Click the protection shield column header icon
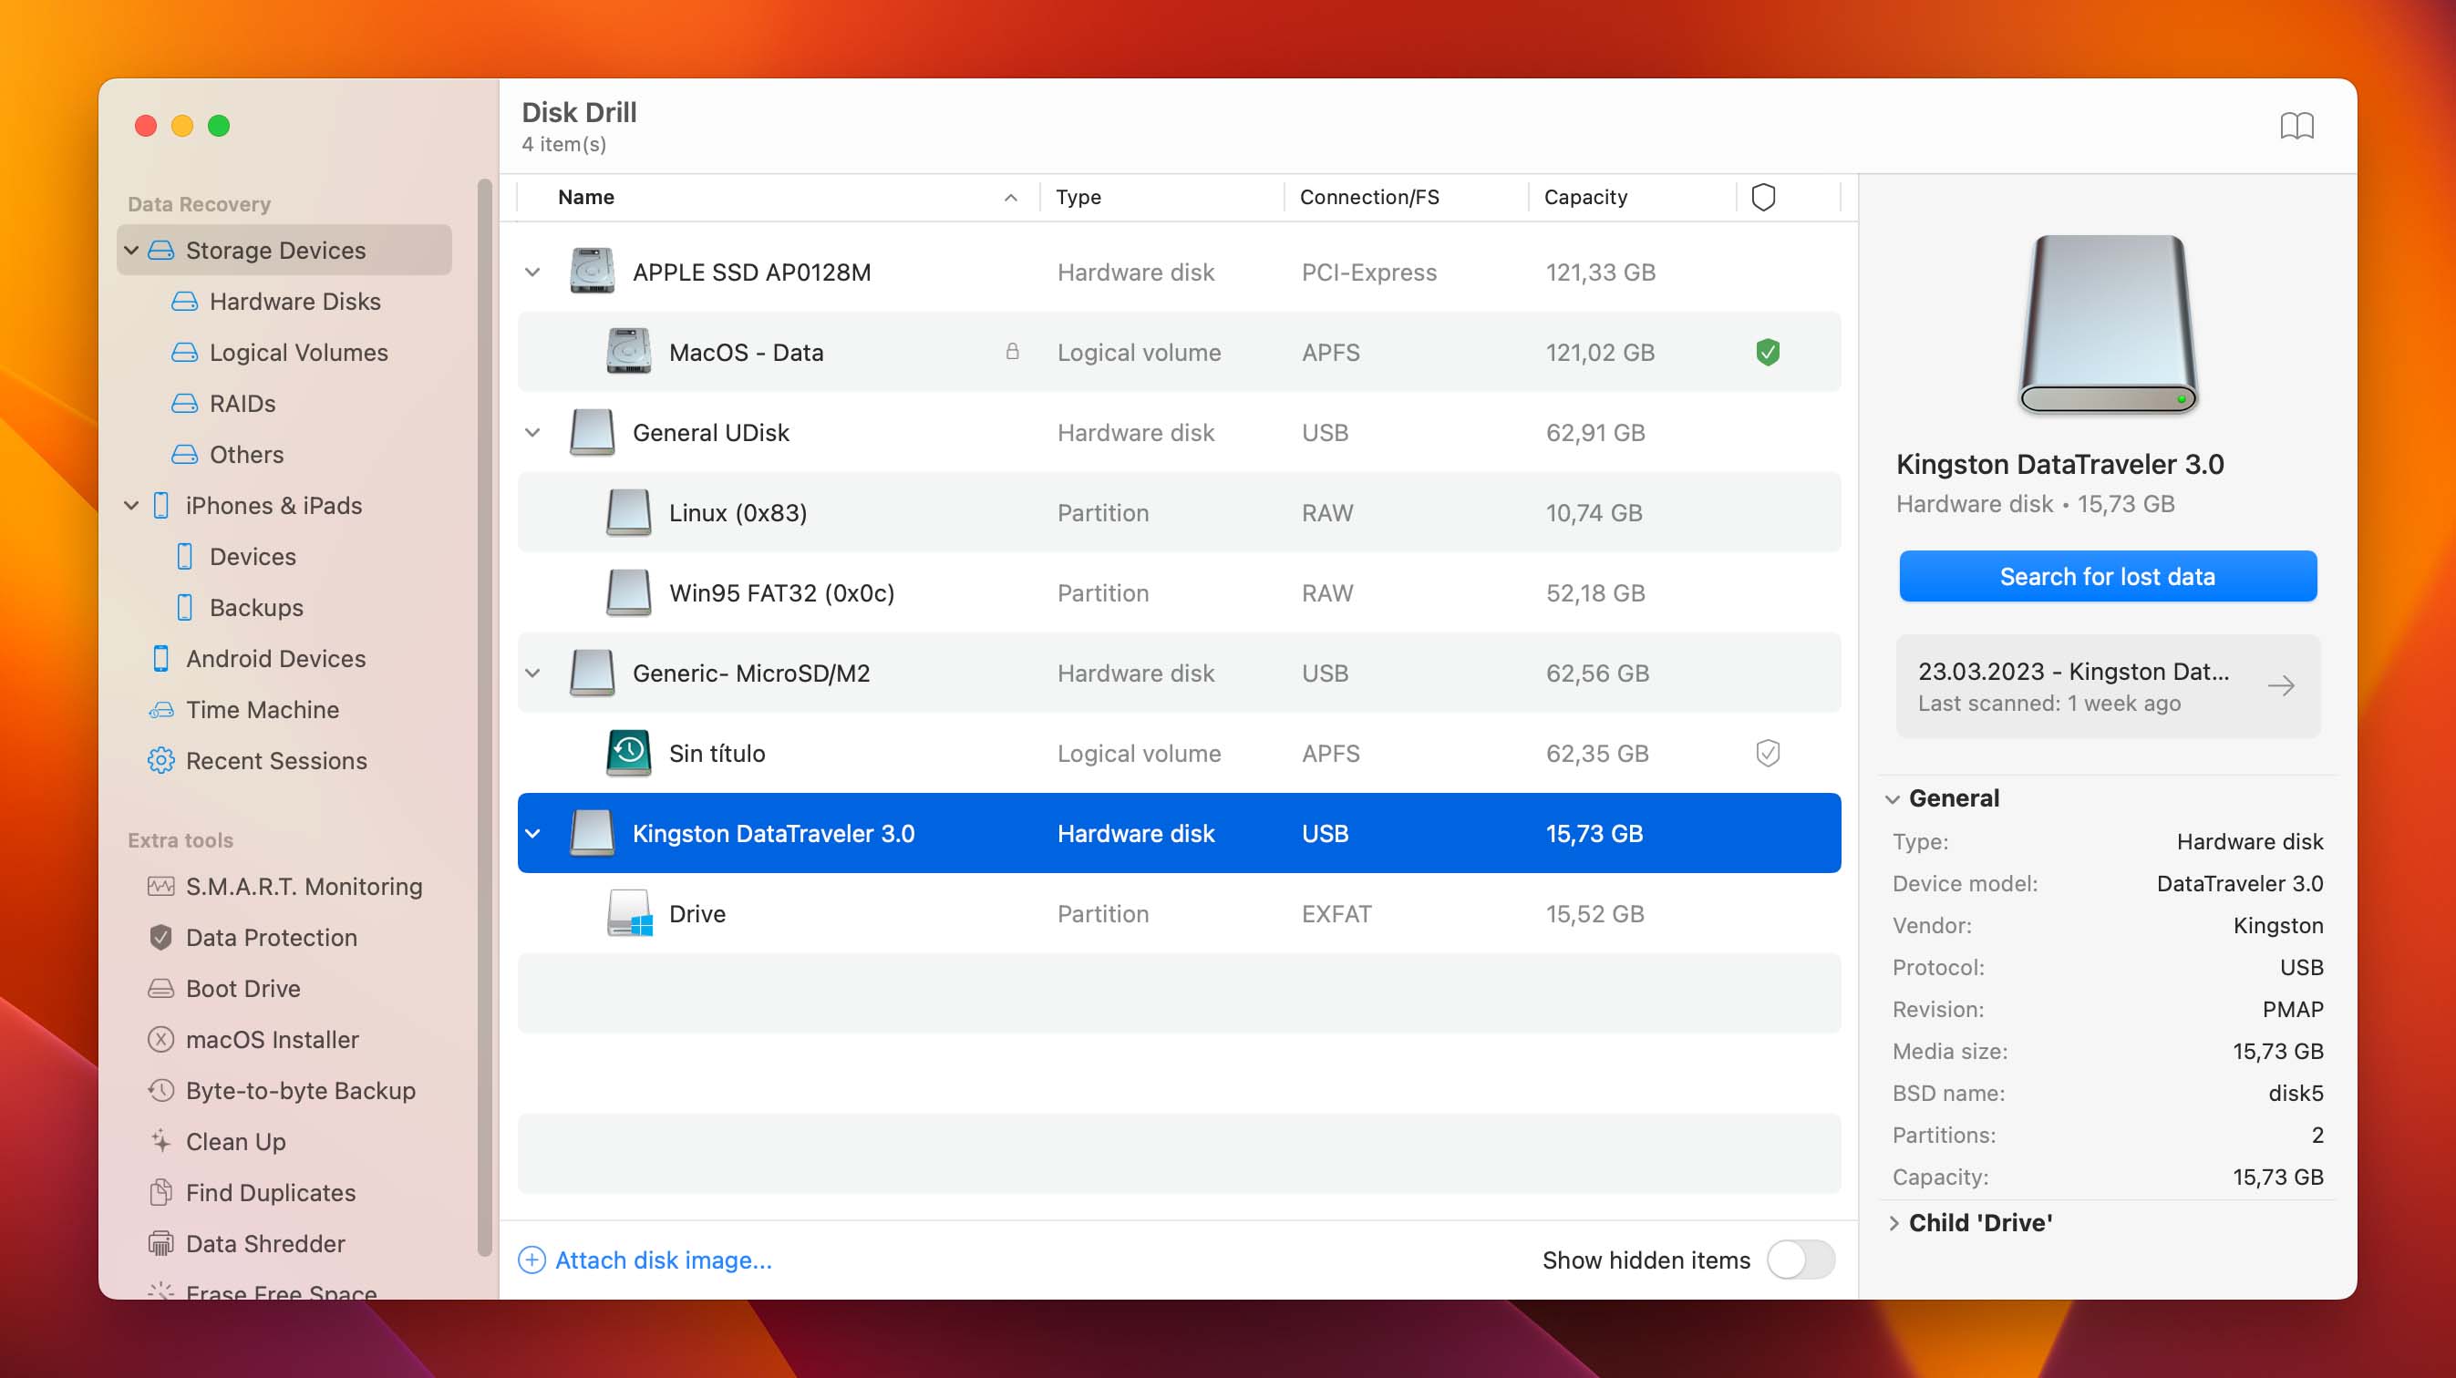 [1763, 197]
